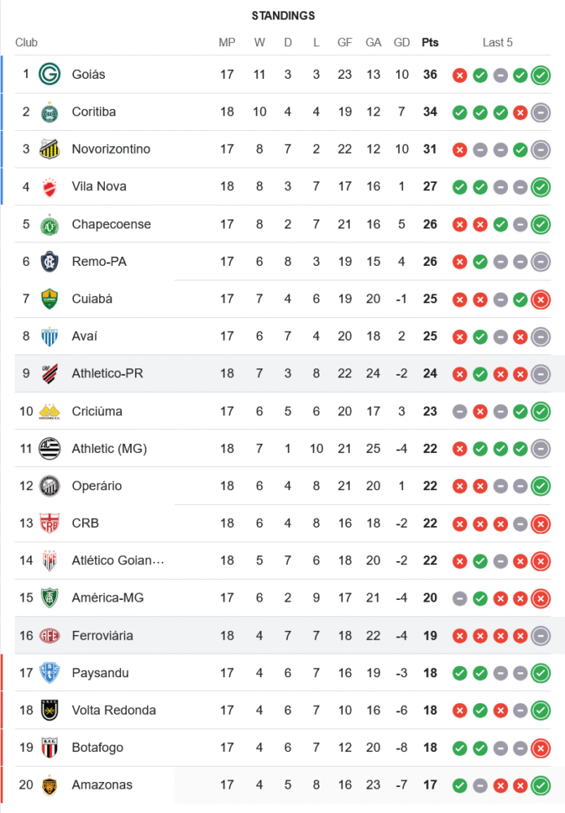This screenshot has height=813, width=565.
Task: Click the Goiás club crest icon
Action: click(50, 75)
